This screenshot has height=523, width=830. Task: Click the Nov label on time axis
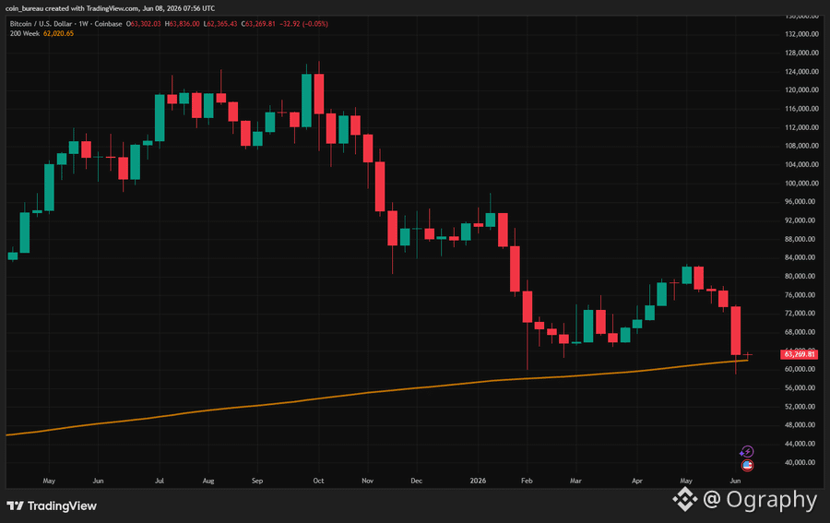click(367, 481)
